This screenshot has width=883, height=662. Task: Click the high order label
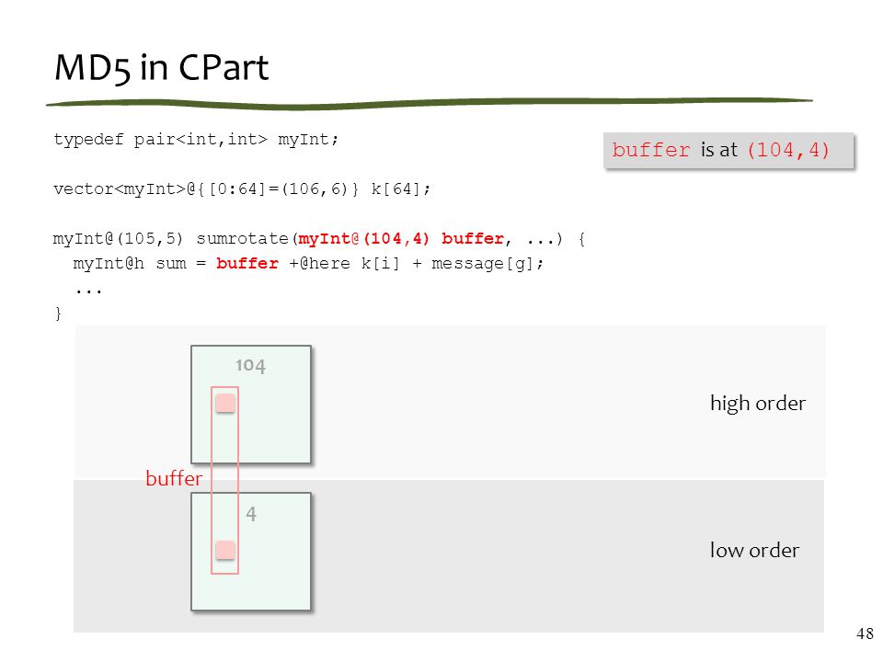point(758,404)
